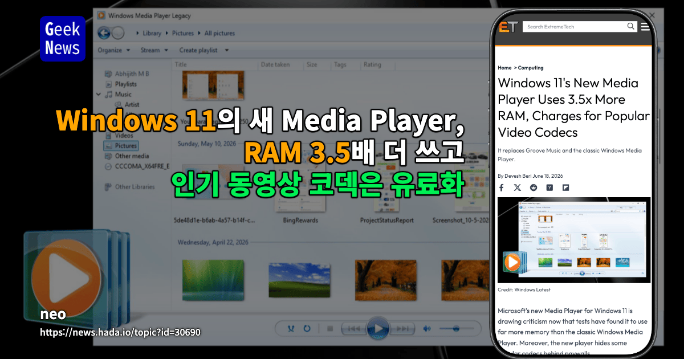Click the article hero image on phone
The height and width of the screenshot is (359, 684).
pos(574,240)
